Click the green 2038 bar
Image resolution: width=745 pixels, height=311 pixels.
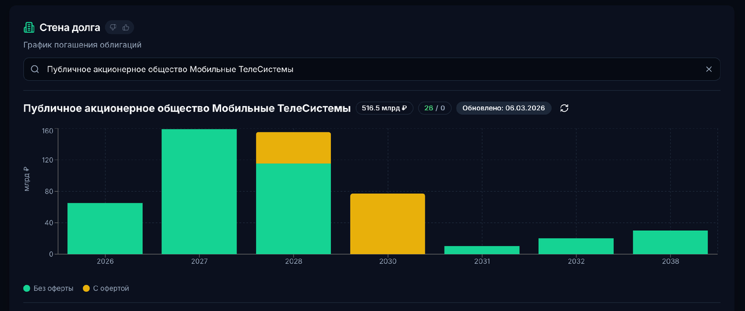click(670, 242)
